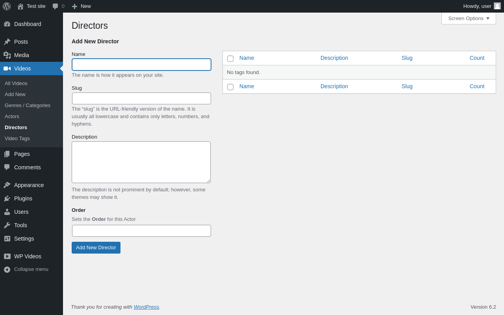The width and height of the screenshot is (504, 315).
Task: Open the WP Videos menu label
Action: [x=28, y=256]
